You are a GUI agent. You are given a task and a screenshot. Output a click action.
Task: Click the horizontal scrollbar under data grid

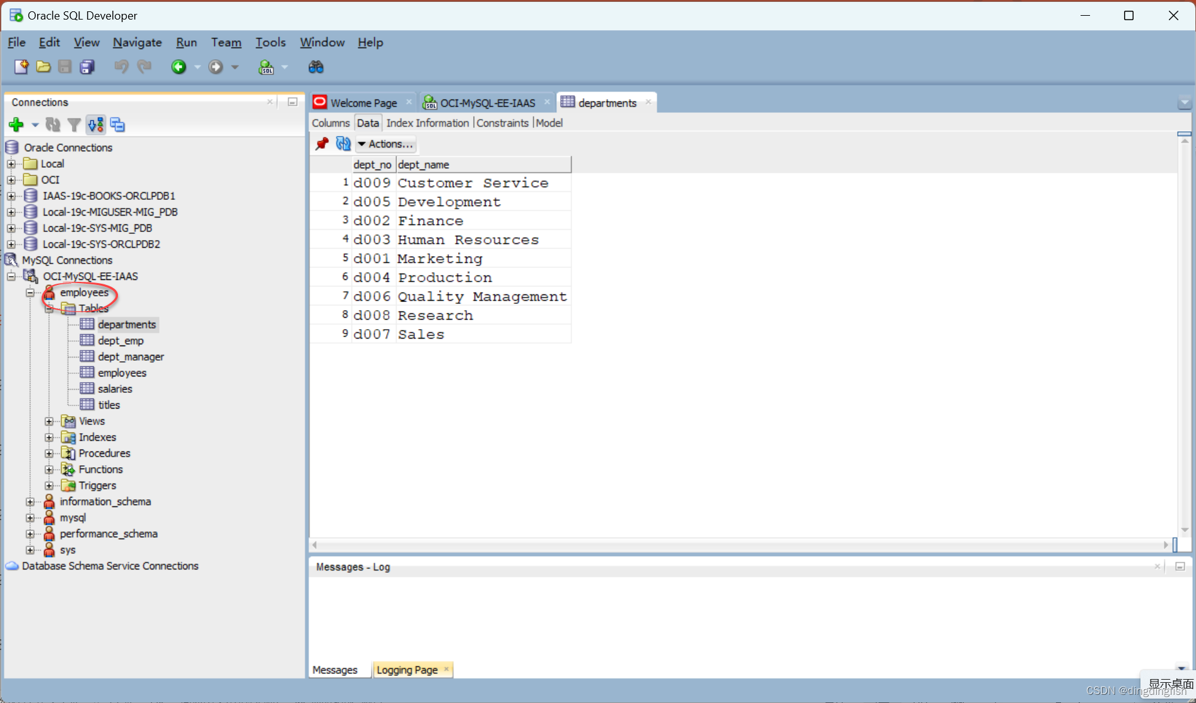[740, 545]
